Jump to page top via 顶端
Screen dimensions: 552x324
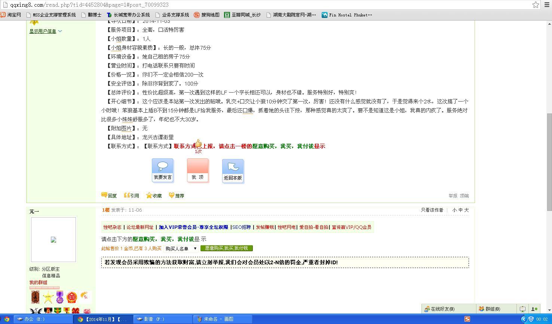coord(464,196)
